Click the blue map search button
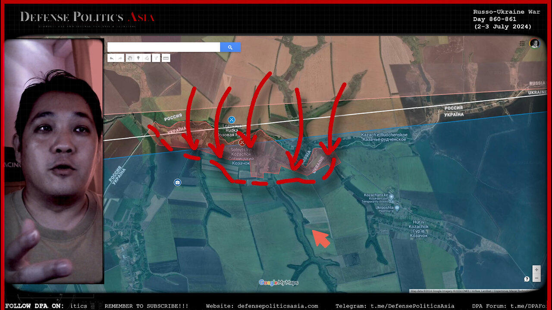 [230, 47]
